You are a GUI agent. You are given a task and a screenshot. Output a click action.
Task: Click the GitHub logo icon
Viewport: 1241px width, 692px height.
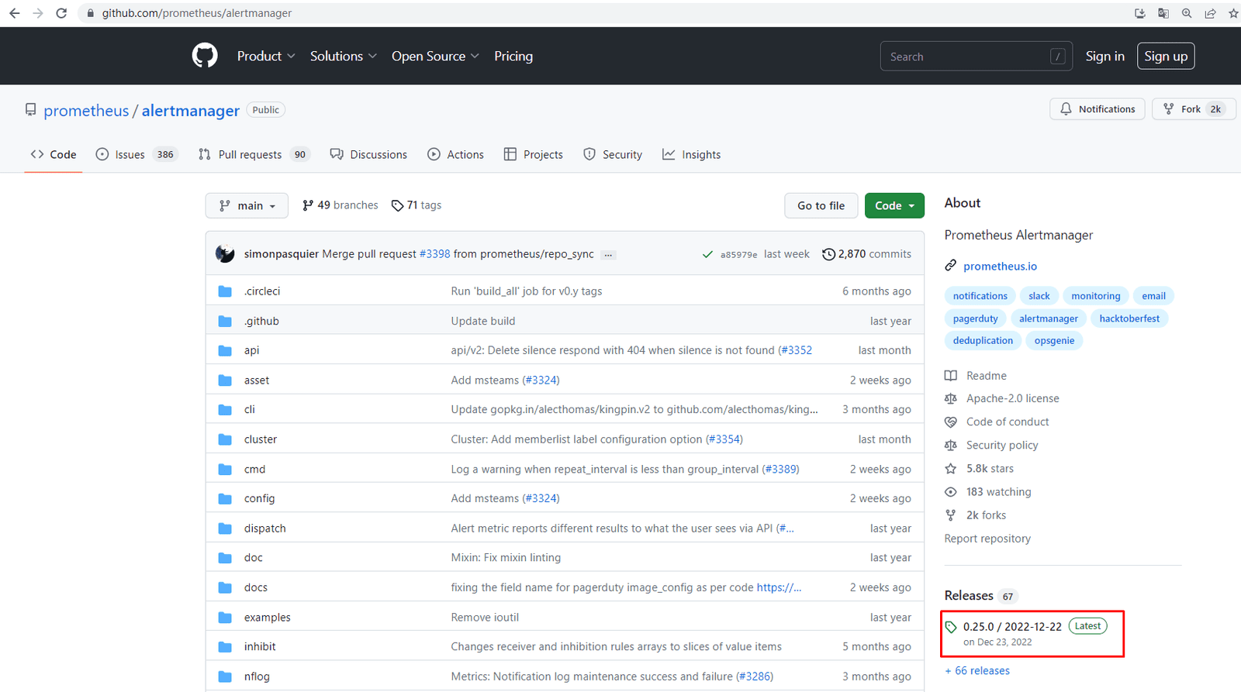(x=205, y=56)
